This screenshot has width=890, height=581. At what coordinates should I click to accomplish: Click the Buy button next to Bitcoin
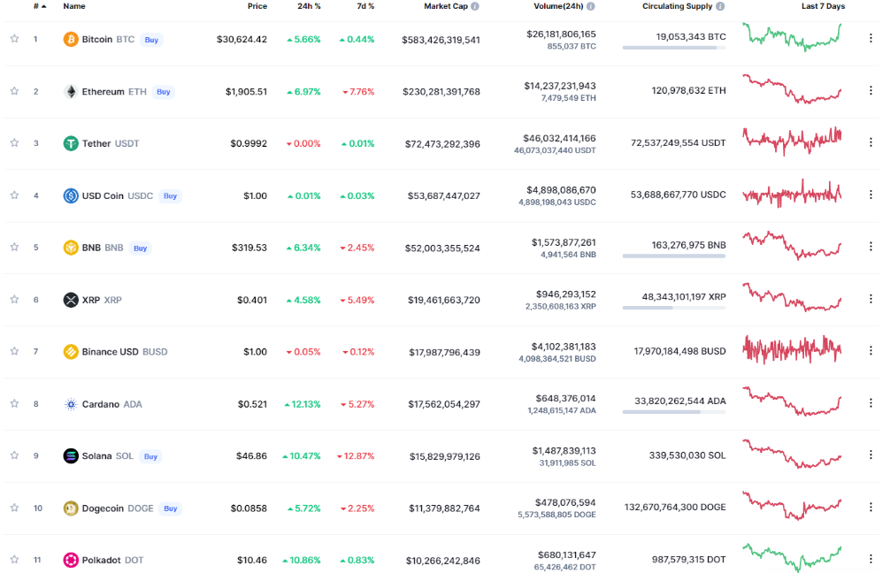[x=151, y=41]
